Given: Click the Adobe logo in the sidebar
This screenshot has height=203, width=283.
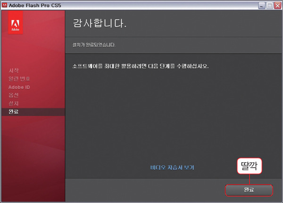Looking at the screenshot, I should pos(16,22).
